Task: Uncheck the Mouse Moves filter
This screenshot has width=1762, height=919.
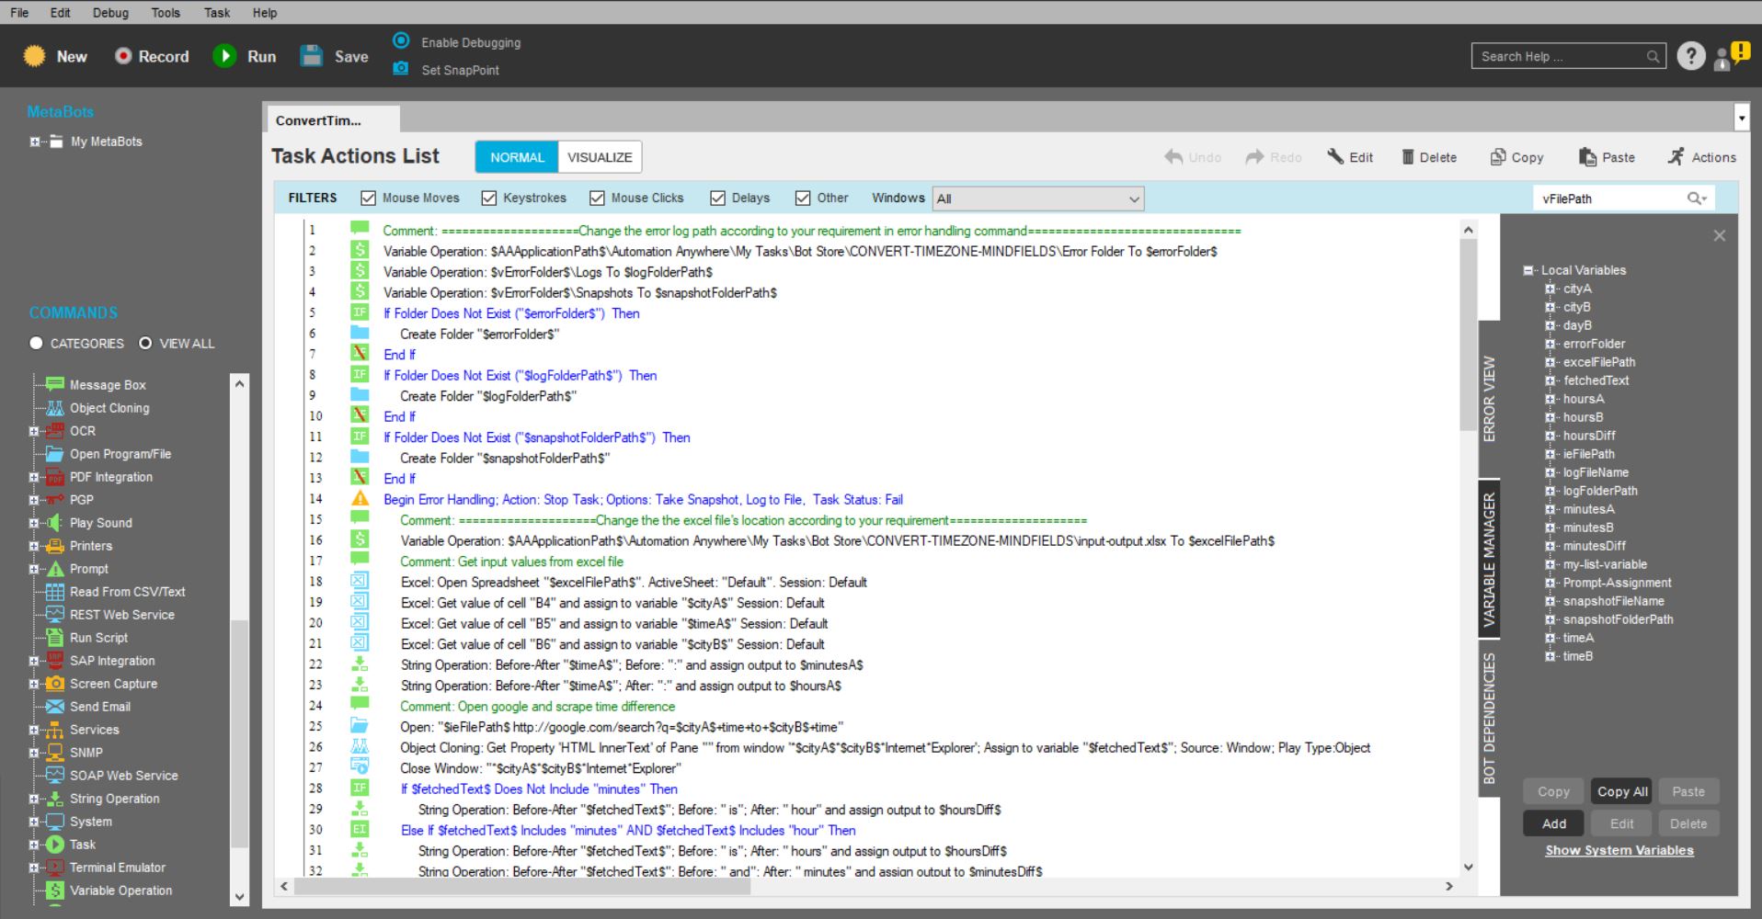Action: [369, 198]
